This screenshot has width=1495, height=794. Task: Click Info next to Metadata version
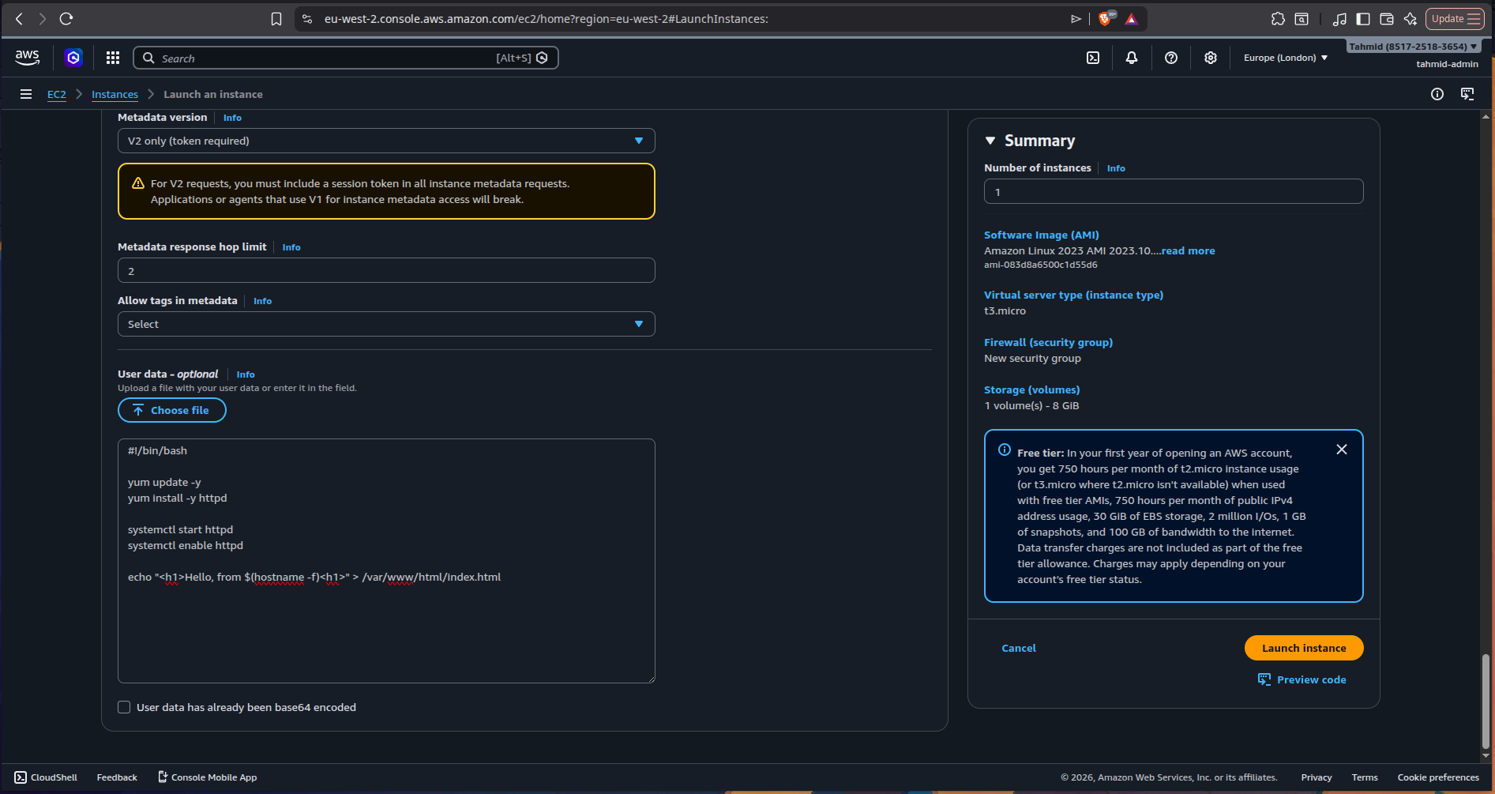[232, 118]
